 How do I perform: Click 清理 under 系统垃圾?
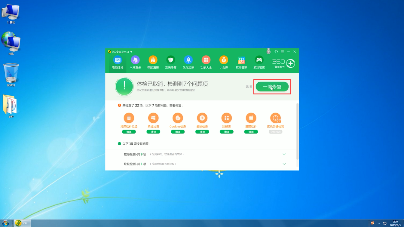[x=153, y=132]
